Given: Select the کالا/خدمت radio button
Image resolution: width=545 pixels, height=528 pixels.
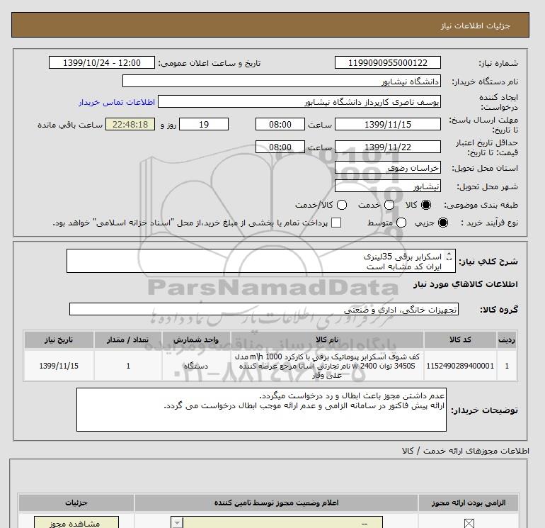Looking at the screenshot, I should [x=342, y=205].
